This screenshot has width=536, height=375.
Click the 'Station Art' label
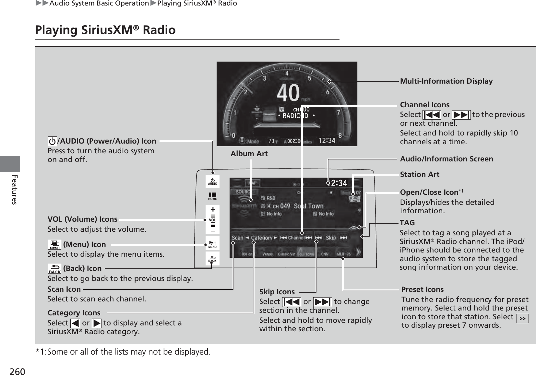(420, 174)
